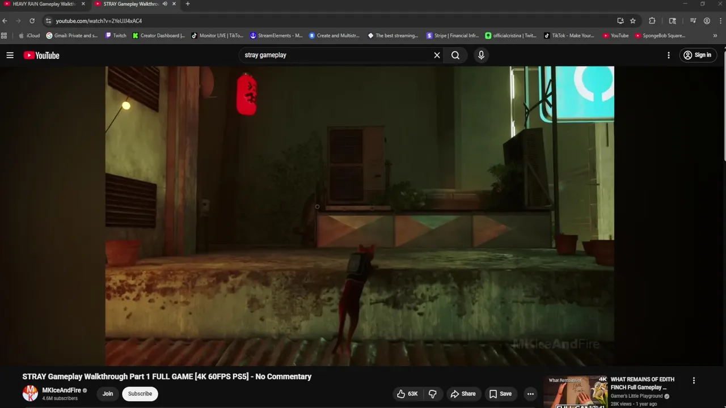Join the MKIceAndFire channel membership
The image size is (726, 408).
click(108, 394)
